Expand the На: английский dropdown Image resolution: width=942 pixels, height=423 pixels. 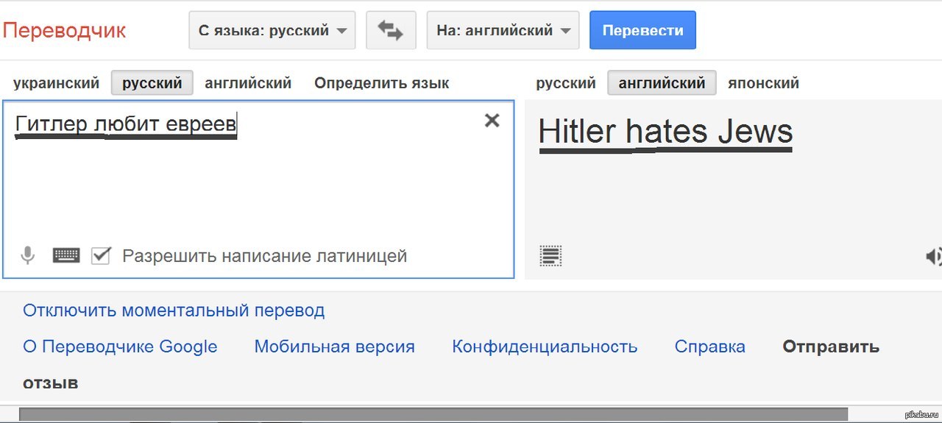tap(503, 30)
